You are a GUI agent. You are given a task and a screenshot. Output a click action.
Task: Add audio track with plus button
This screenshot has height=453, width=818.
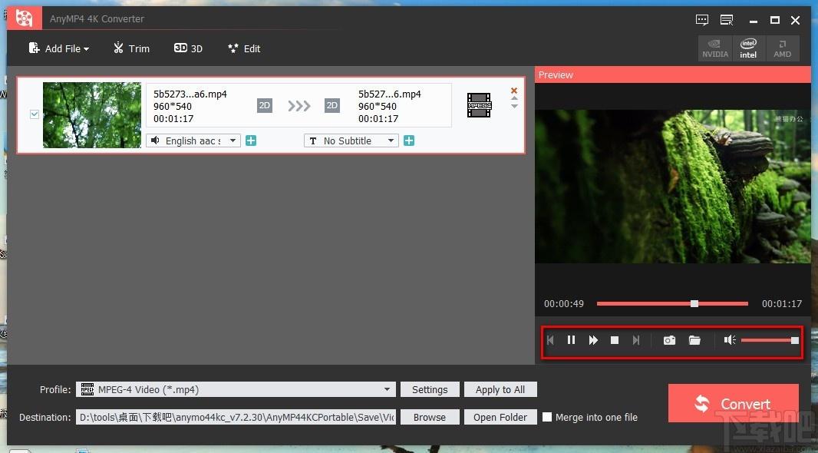click(251, 141)
